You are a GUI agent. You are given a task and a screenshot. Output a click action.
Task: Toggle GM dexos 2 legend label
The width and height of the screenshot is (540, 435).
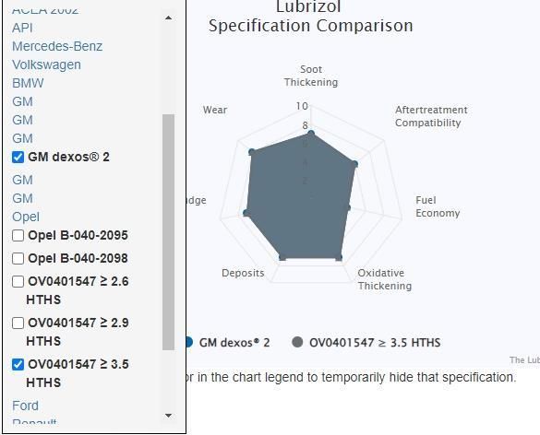pyautogui.click(x=234, y=343)
